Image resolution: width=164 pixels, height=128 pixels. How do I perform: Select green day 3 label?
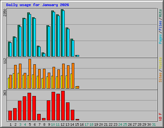pyautogui.click(x=20, y=124)
